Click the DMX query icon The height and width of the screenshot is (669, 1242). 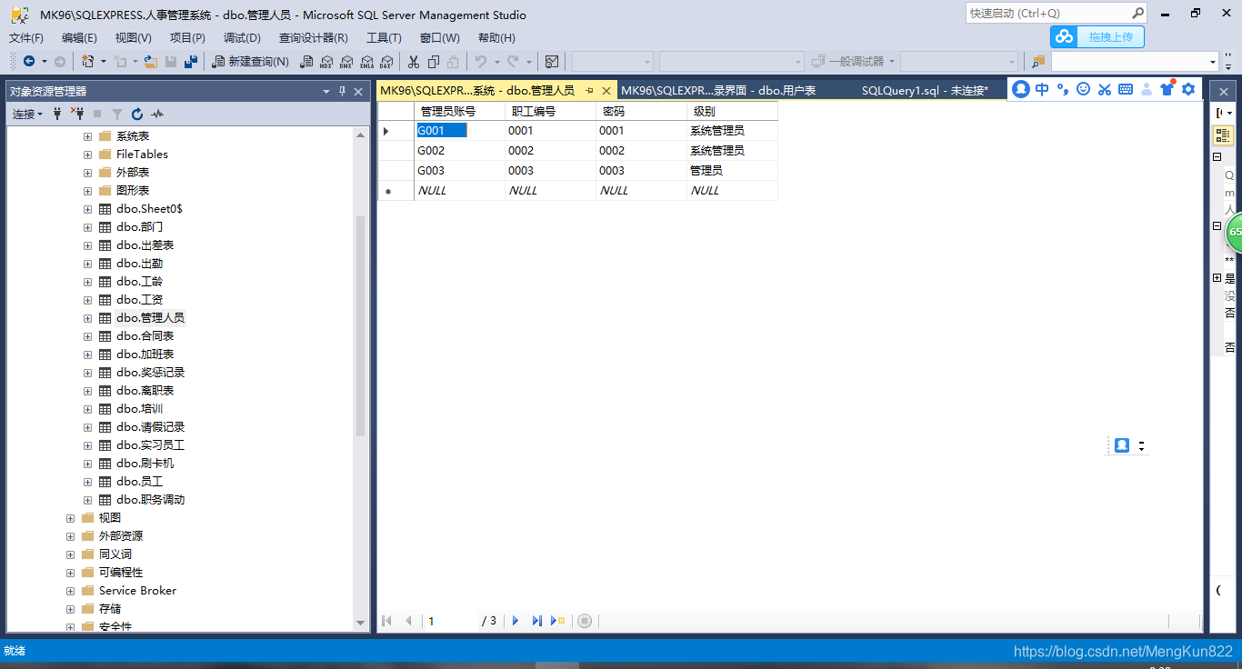[346, 62]
